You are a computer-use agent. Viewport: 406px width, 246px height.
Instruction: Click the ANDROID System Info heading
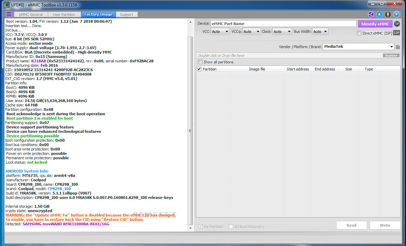pos(27,171)
